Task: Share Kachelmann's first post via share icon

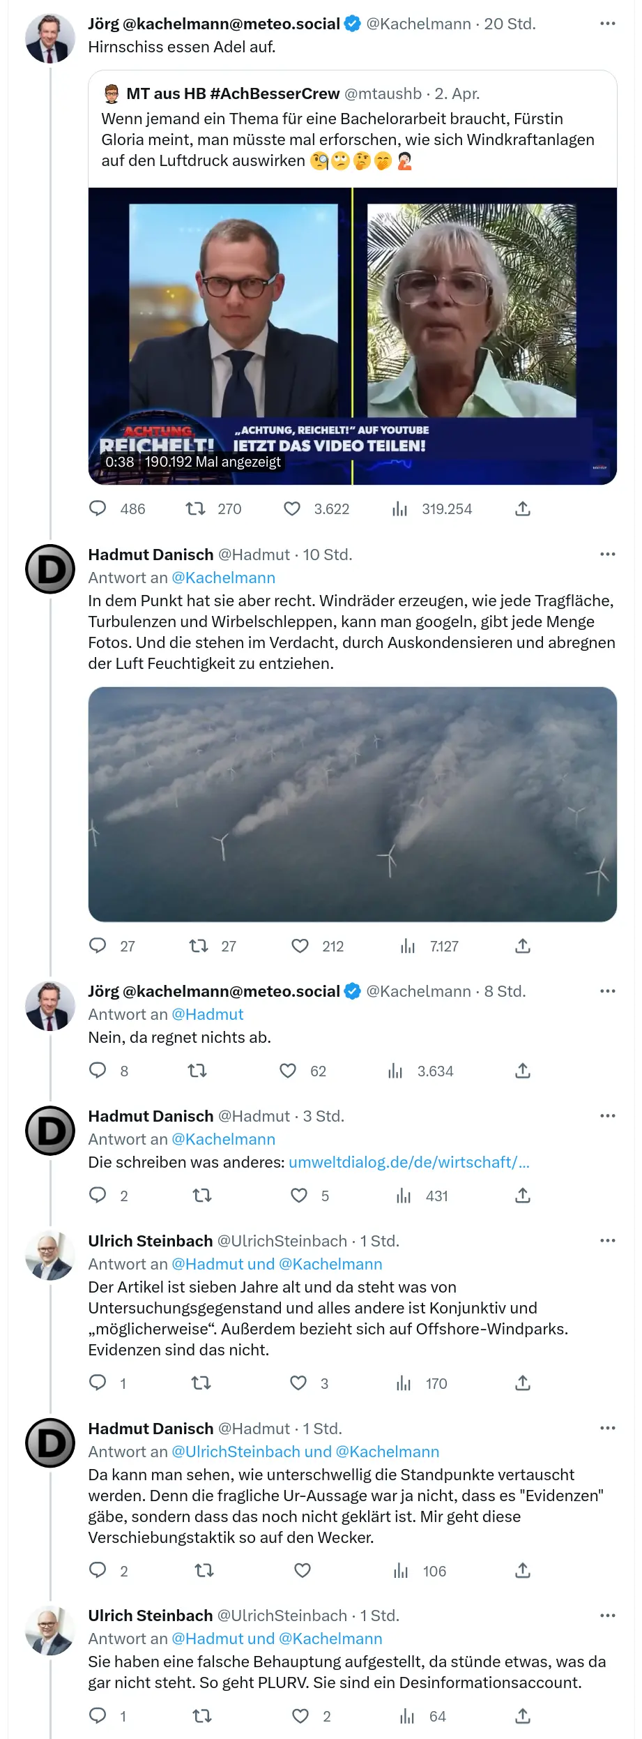Action: click(523, 509)
